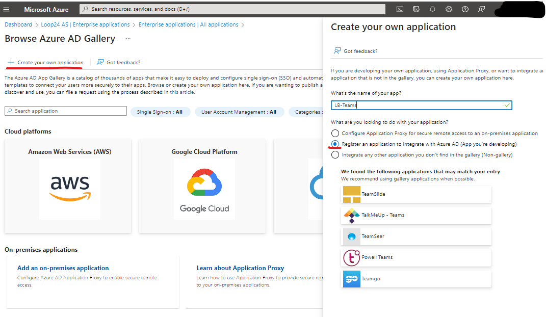Click the magnifier icon in Search application box
Image resolution: width=546 pixels, height=317 pixels.
(x=10, y=111)
